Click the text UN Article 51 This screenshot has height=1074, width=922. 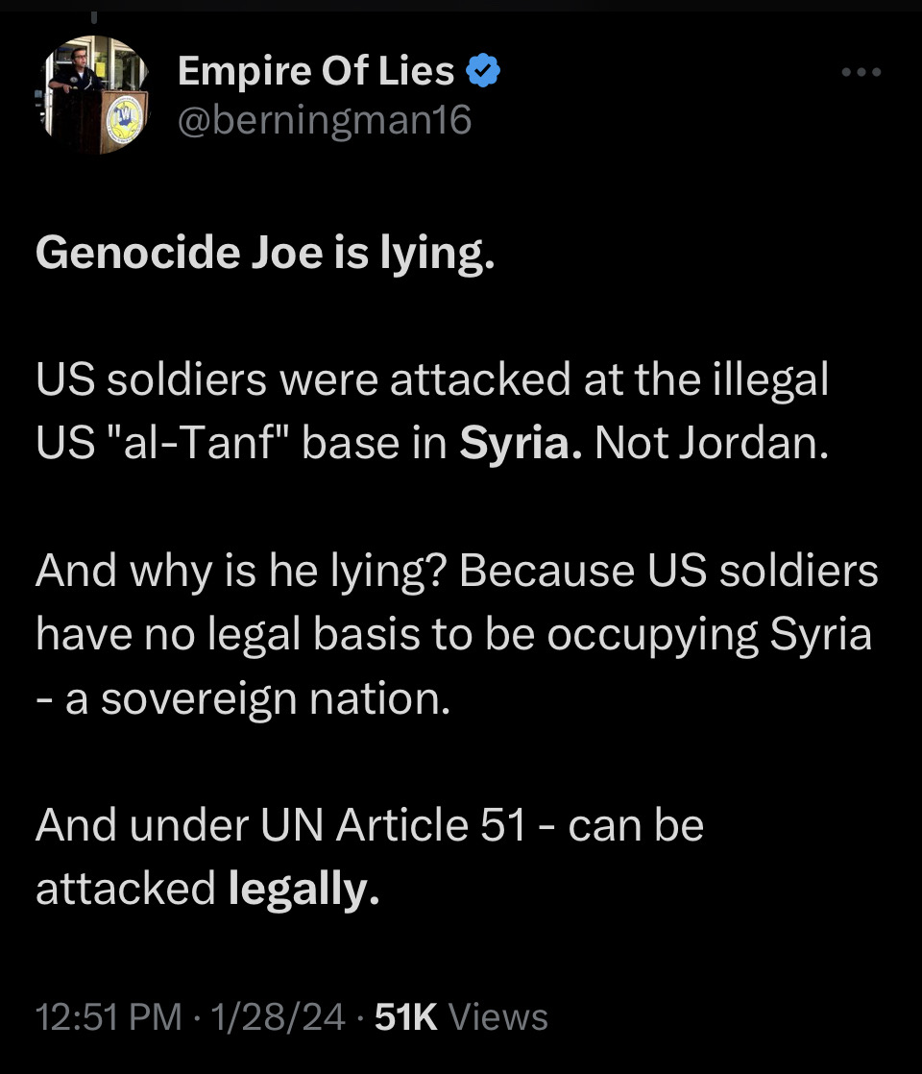(x=393, y=824)
